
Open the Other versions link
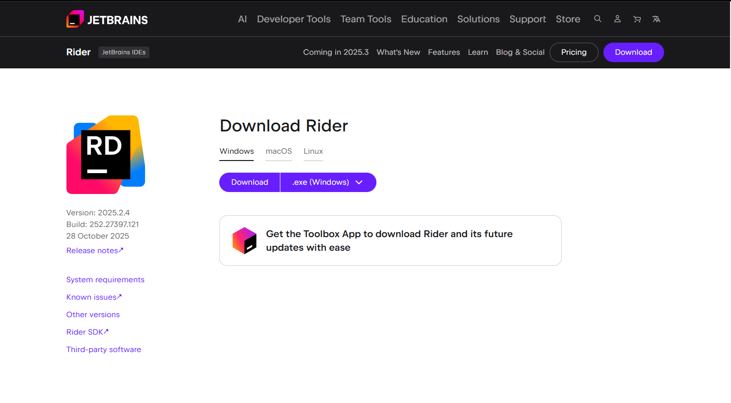pyautogui.click(x=93, y=315)
